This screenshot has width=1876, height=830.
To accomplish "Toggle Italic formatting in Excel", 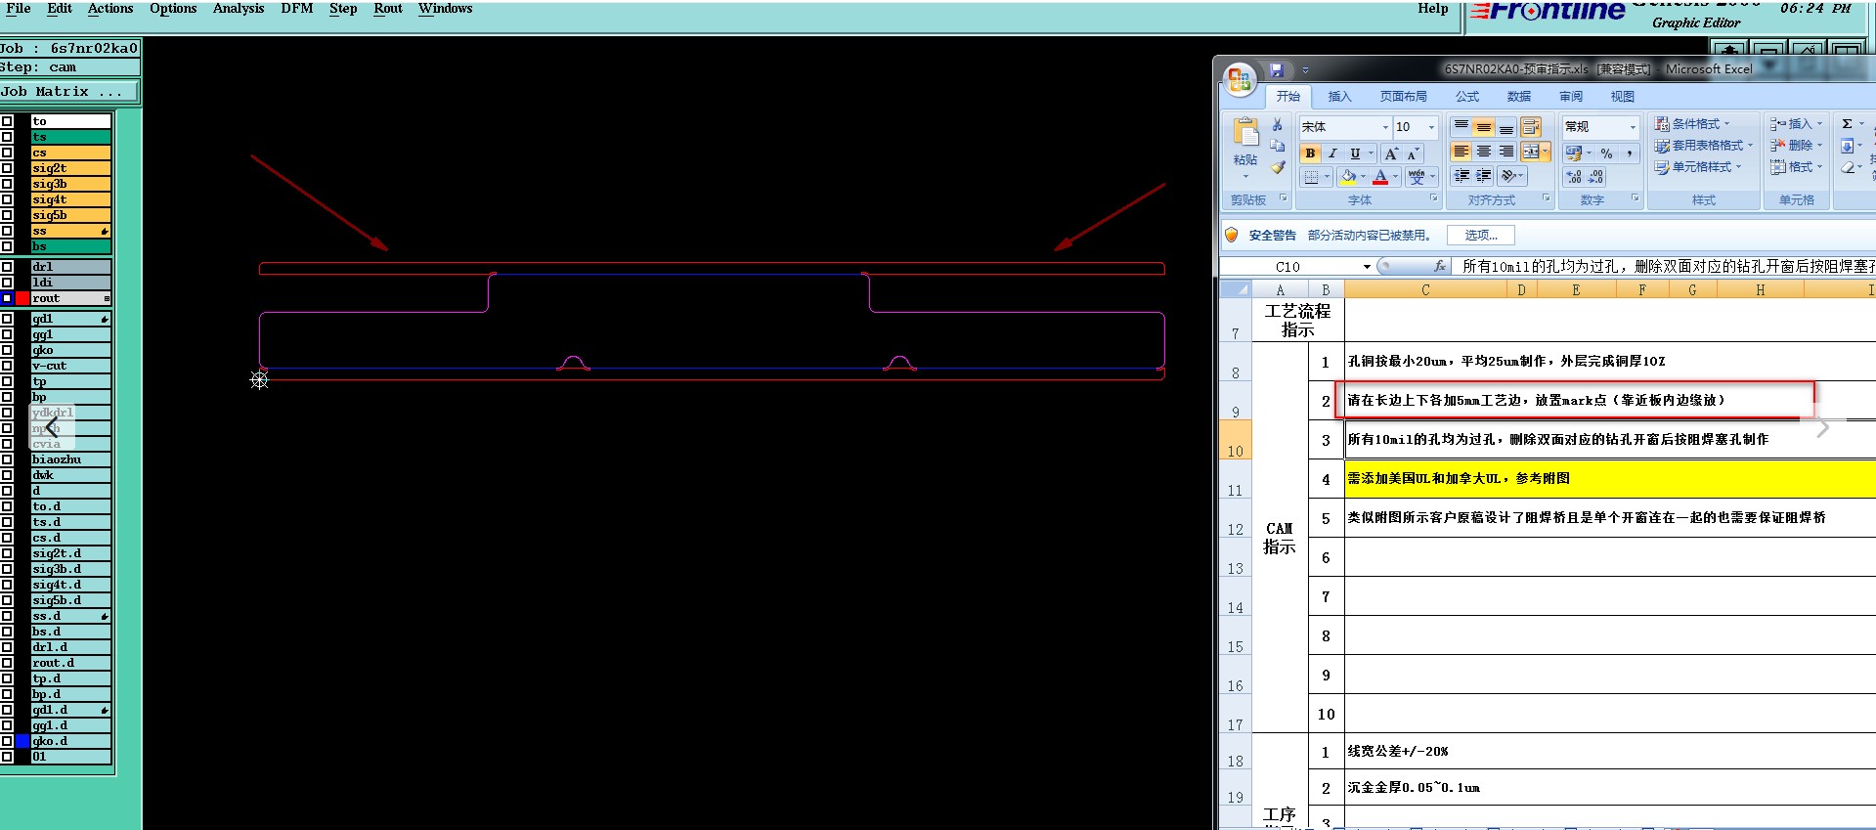I will (1331, 153).
